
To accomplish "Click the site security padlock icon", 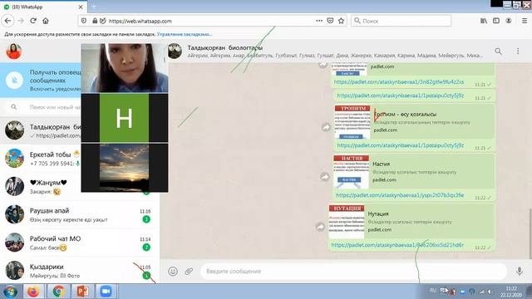I will 95,21.
